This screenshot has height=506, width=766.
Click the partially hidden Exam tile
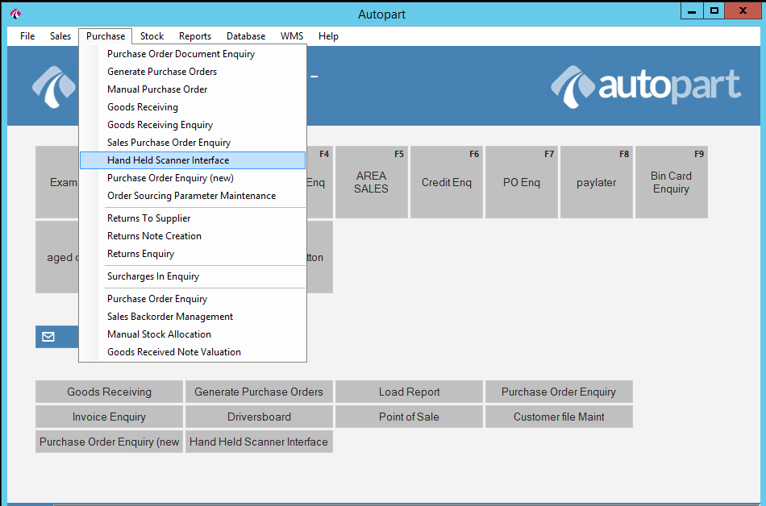(x=57, y=182)
